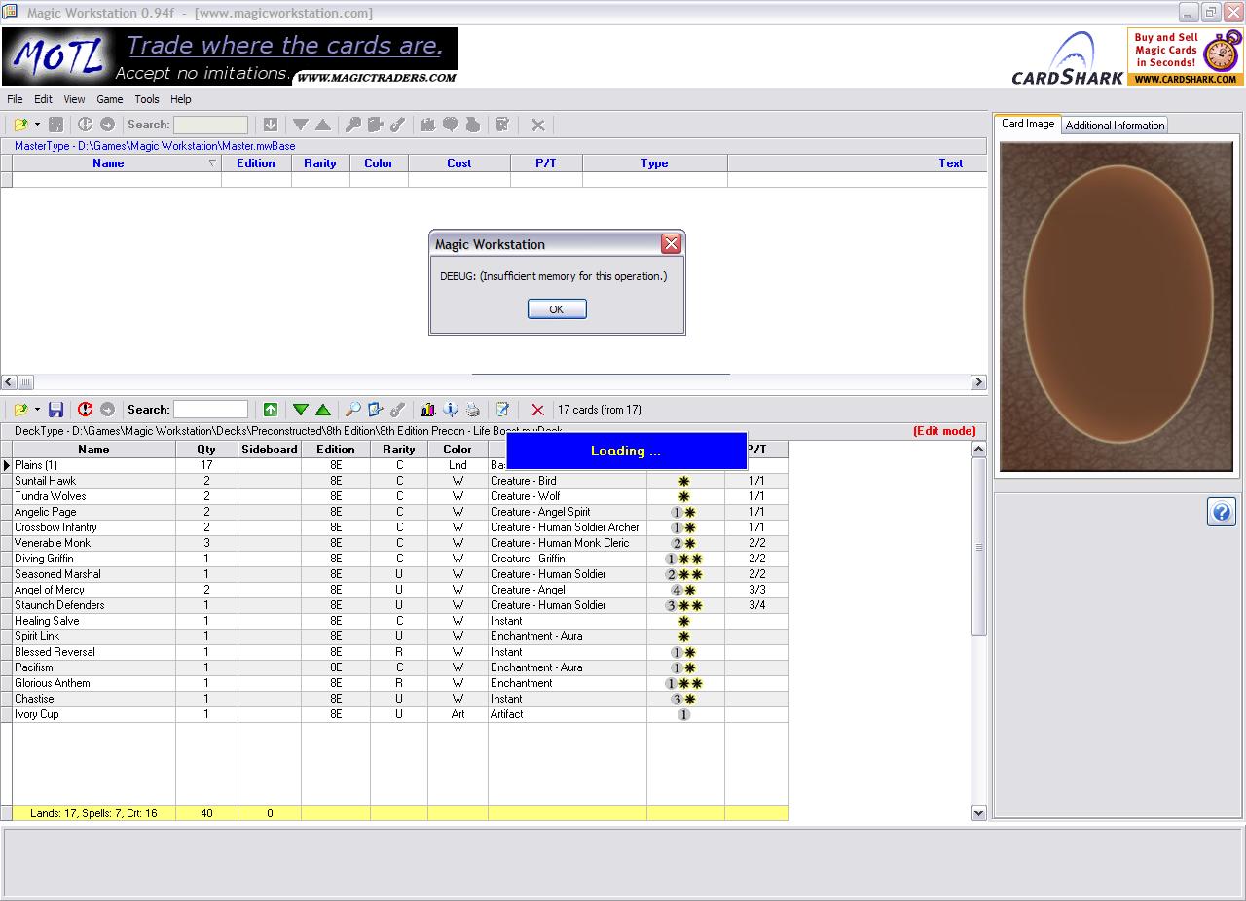This screenshot has width=1246, height=901.
Task: Save the deck with the blue floppy icon
Action: [x=56, y=410]
